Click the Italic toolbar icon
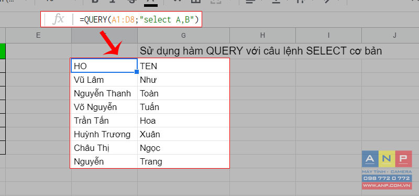The image size is (419, 196). click(x=113, y=2)
